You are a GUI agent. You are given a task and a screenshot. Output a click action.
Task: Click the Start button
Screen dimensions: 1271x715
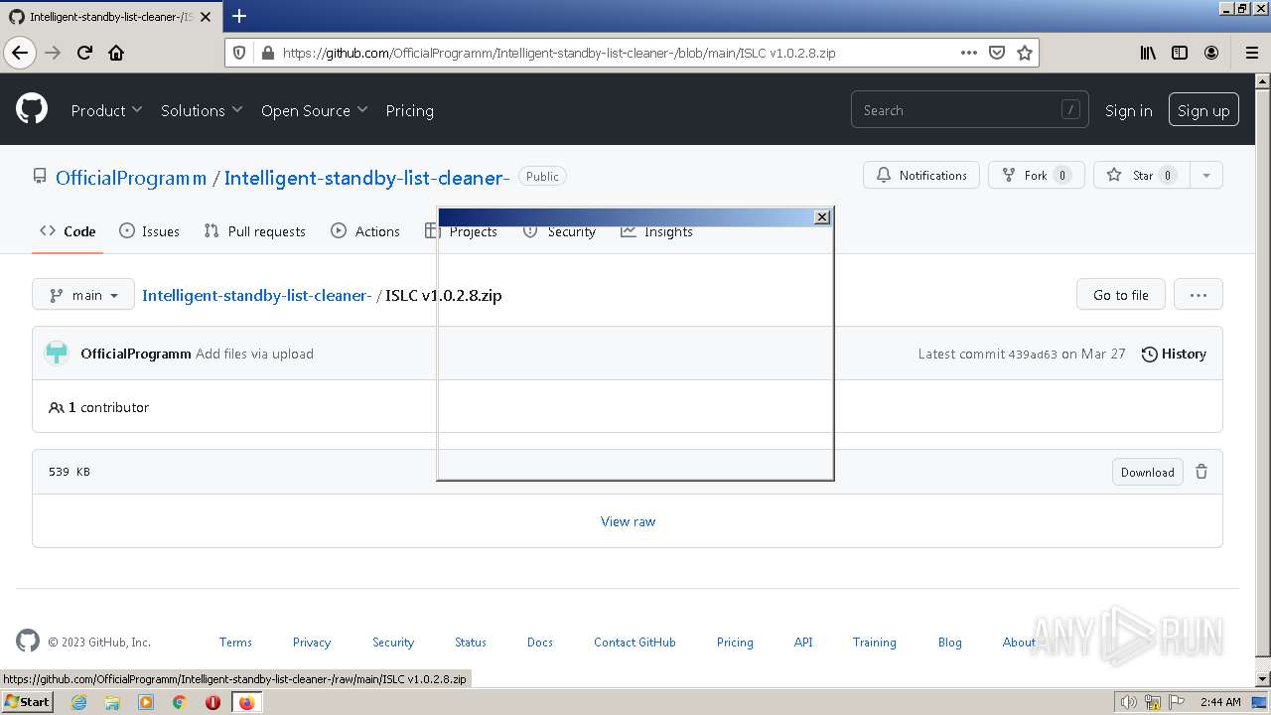(27, 702)
